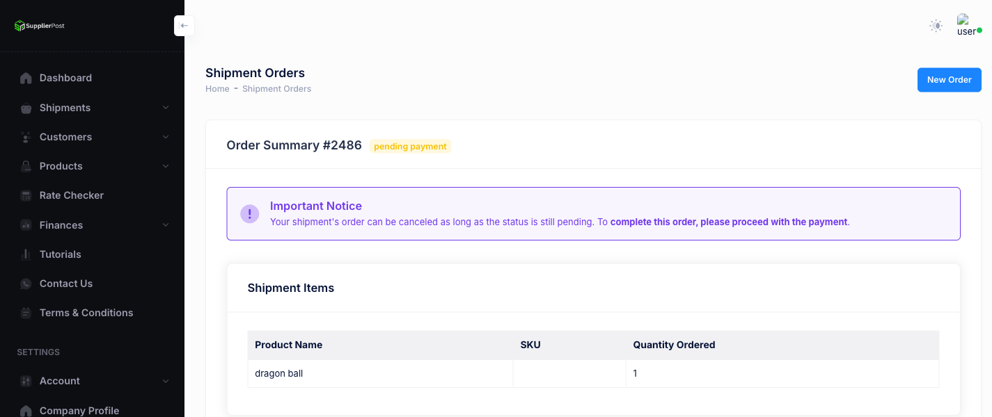992x417 pixels.
Task: Toggle light/dark theme with sun icon
Action: pyautogui.click(x=936, y=25)
